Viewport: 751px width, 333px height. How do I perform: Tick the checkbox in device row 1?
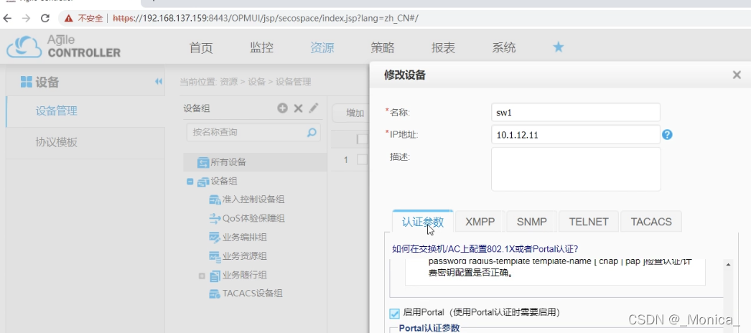(x=363, y=160)
